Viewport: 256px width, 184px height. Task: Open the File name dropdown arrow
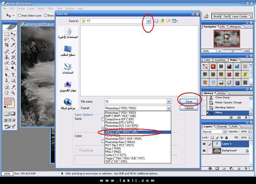point(169,101)
